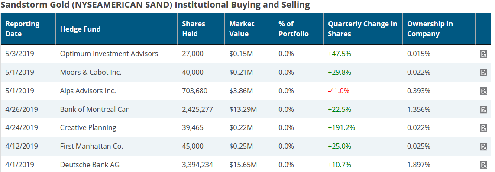495x172 pixels.
Task: Sort by Ownership in Company header
Action: [x=430, y=29]
